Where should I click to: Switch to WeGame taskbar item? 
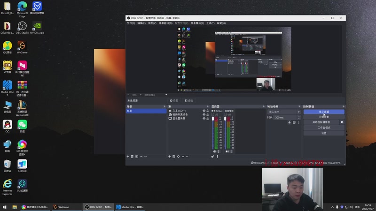66,207
